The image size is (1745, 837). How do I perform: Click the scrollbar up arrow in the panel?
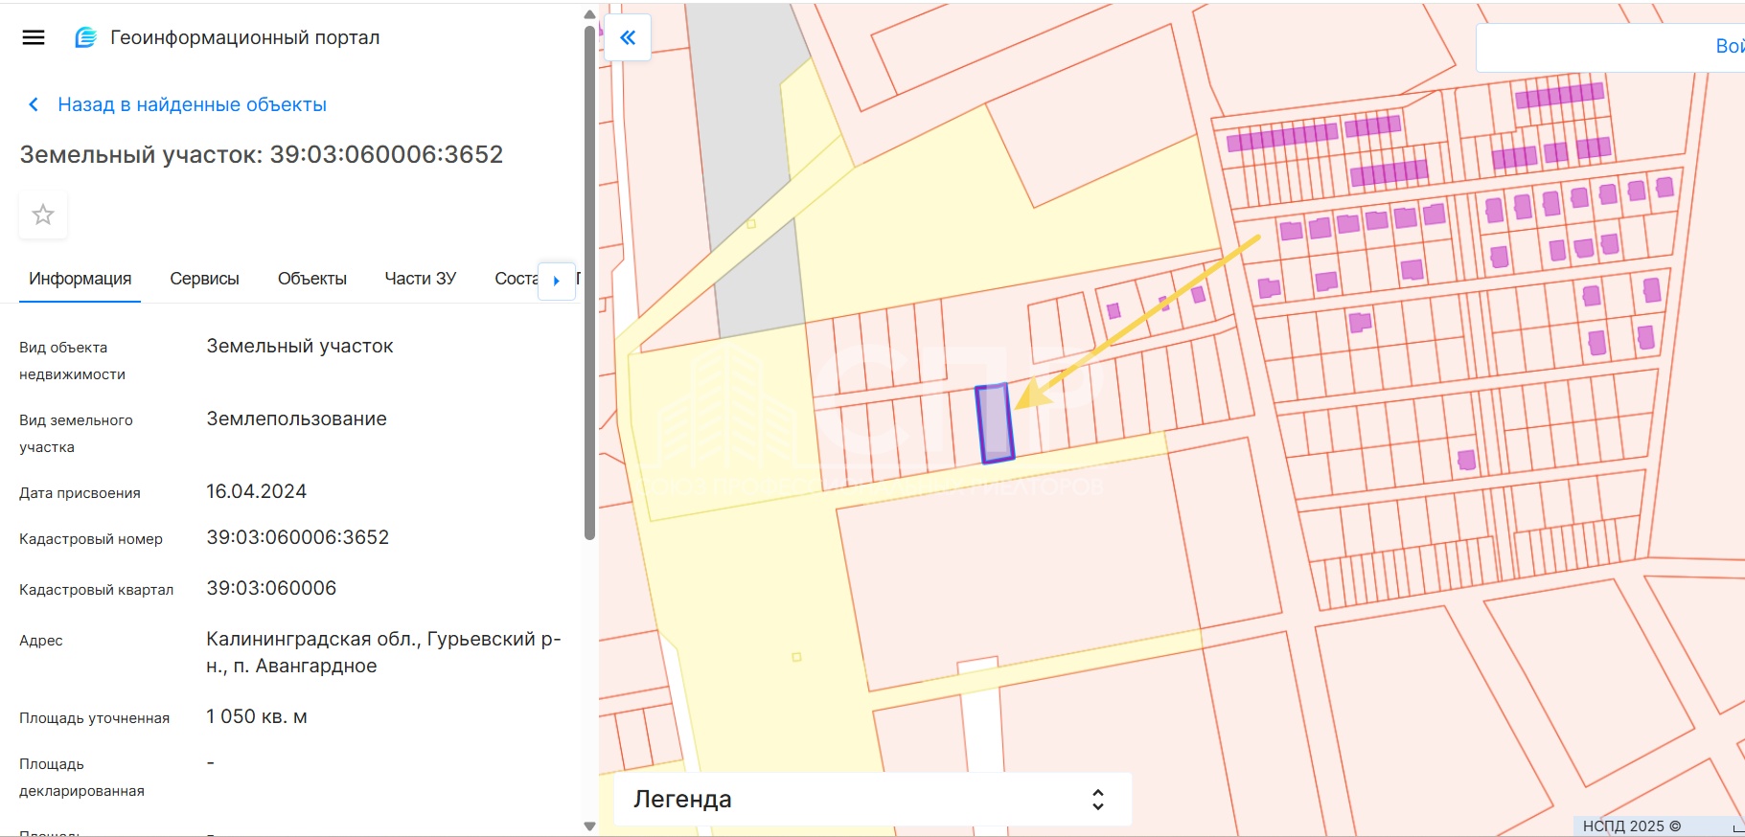pyautogui.click(x=589, y=13)
